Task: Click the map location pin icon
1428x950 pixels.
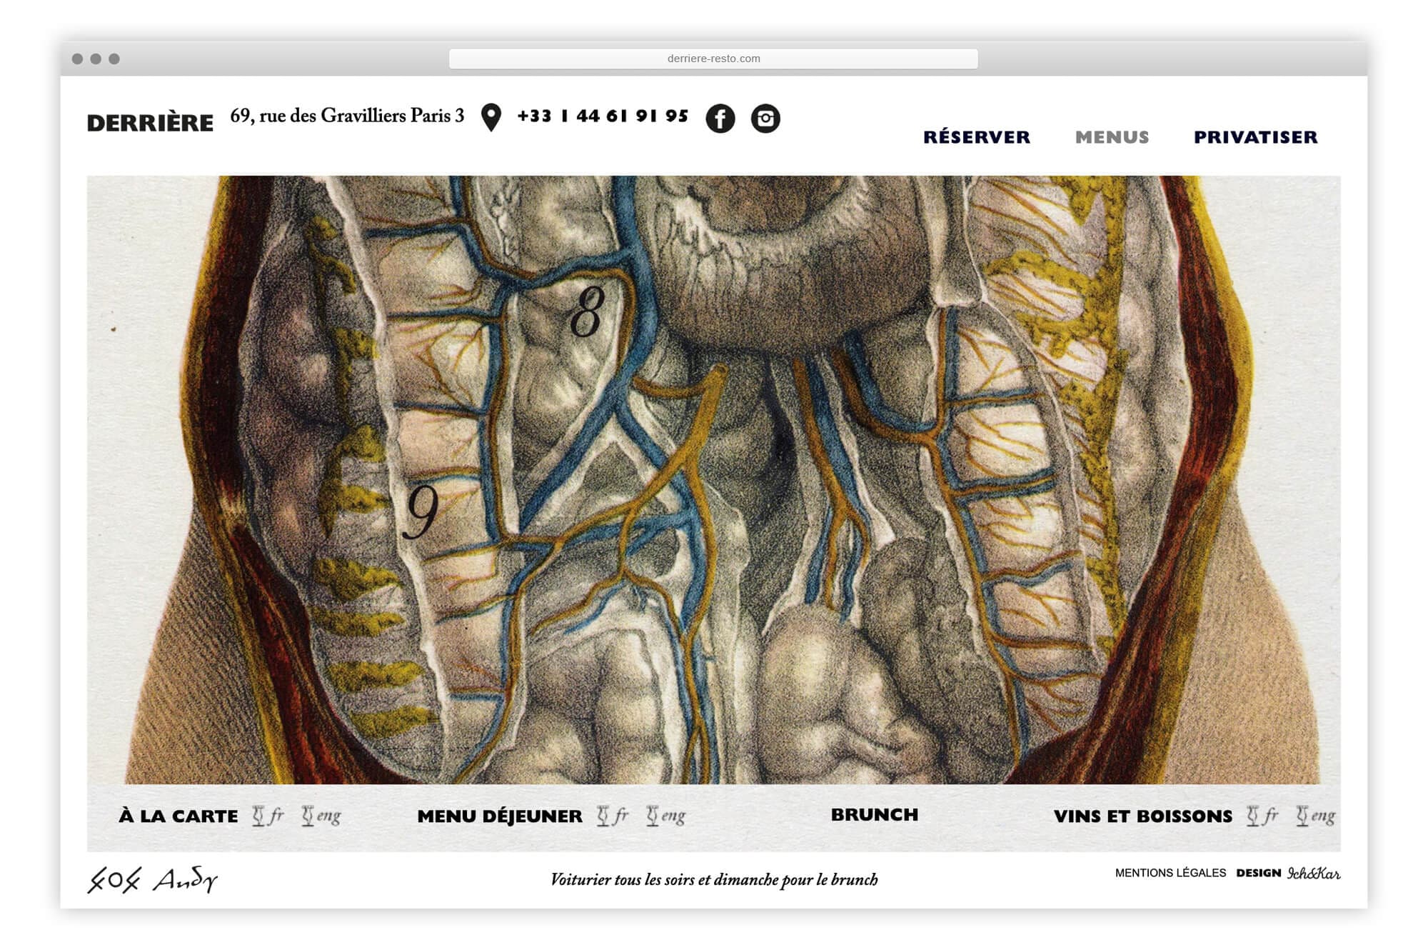Action: coord(491,118)
